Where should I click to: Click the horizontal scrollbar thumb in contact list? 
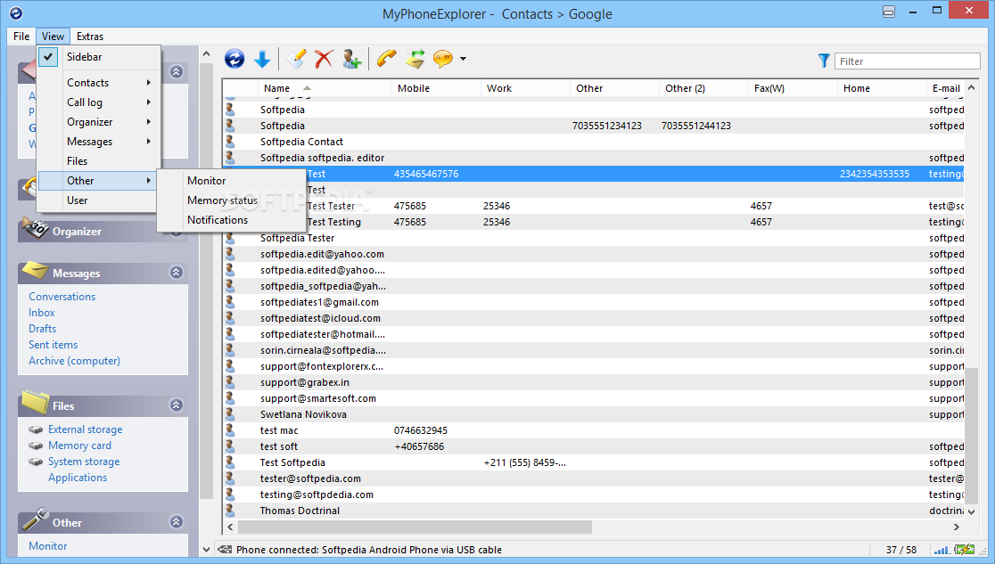click(x=415, y=527)
